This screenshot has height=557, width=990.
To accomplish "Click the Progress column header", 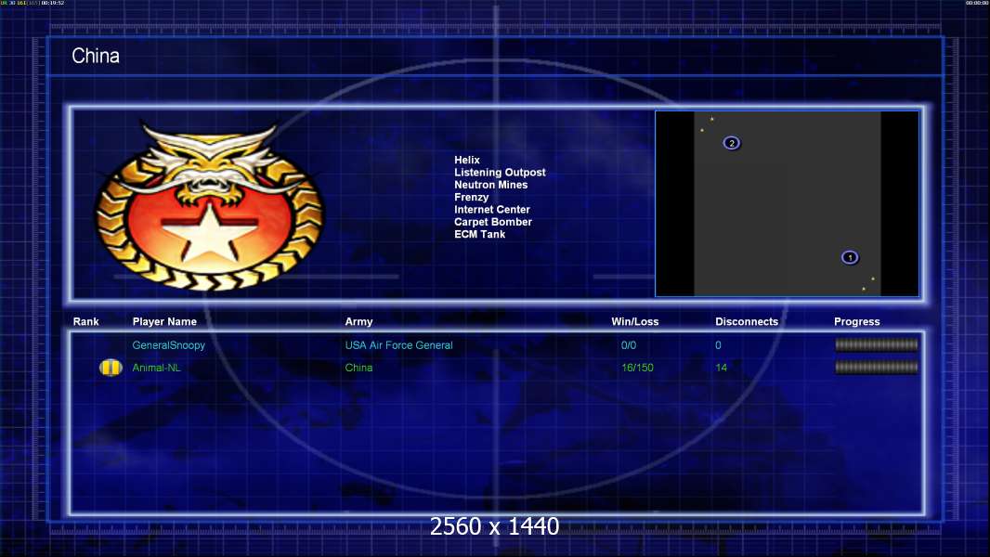I will (857, 322).
